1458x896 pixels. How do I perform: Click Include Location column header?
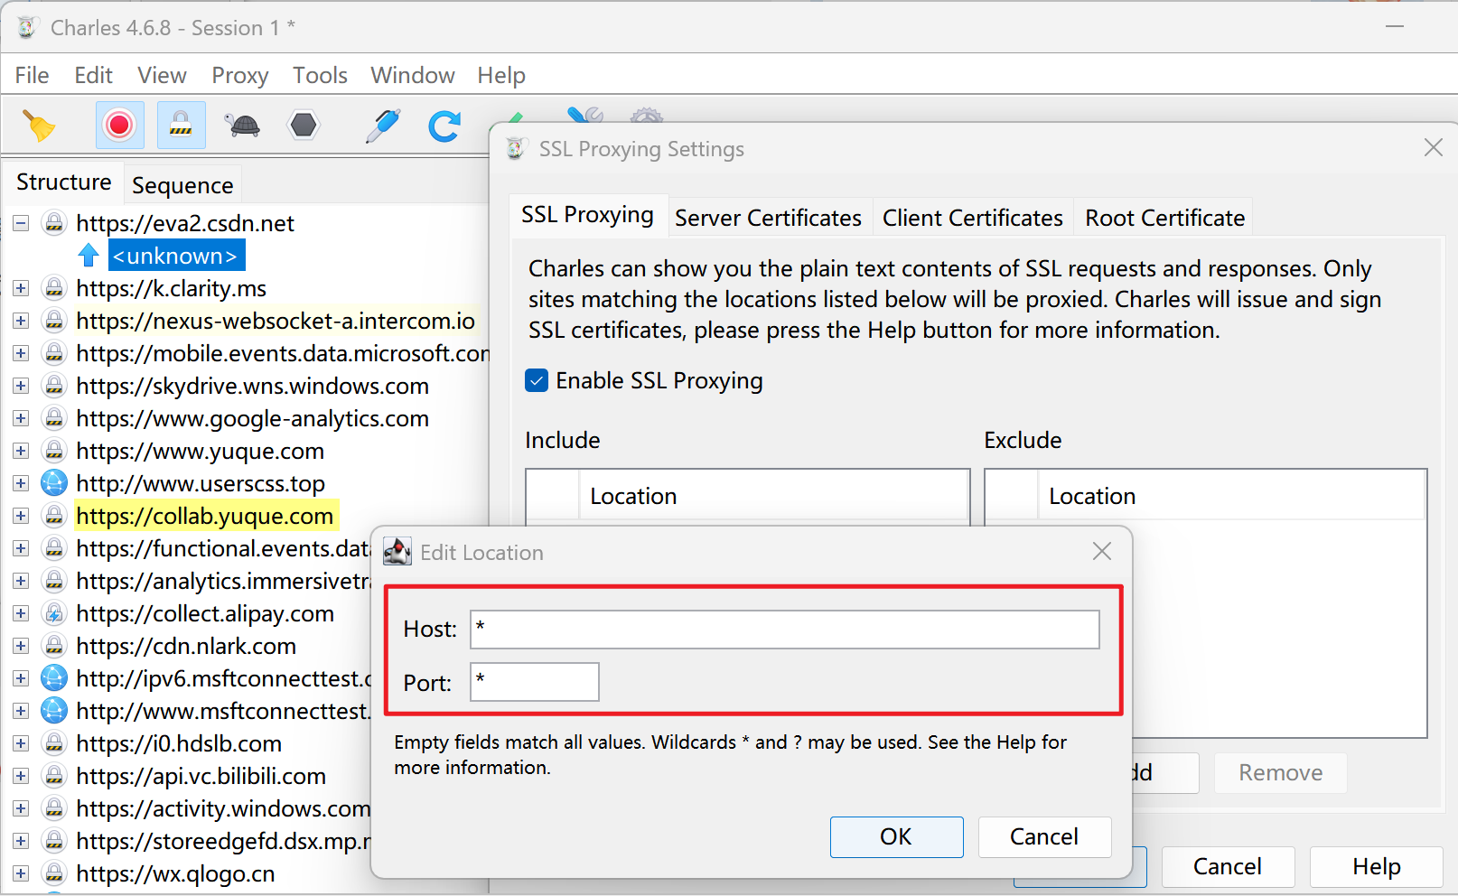(x=773, y=496)
